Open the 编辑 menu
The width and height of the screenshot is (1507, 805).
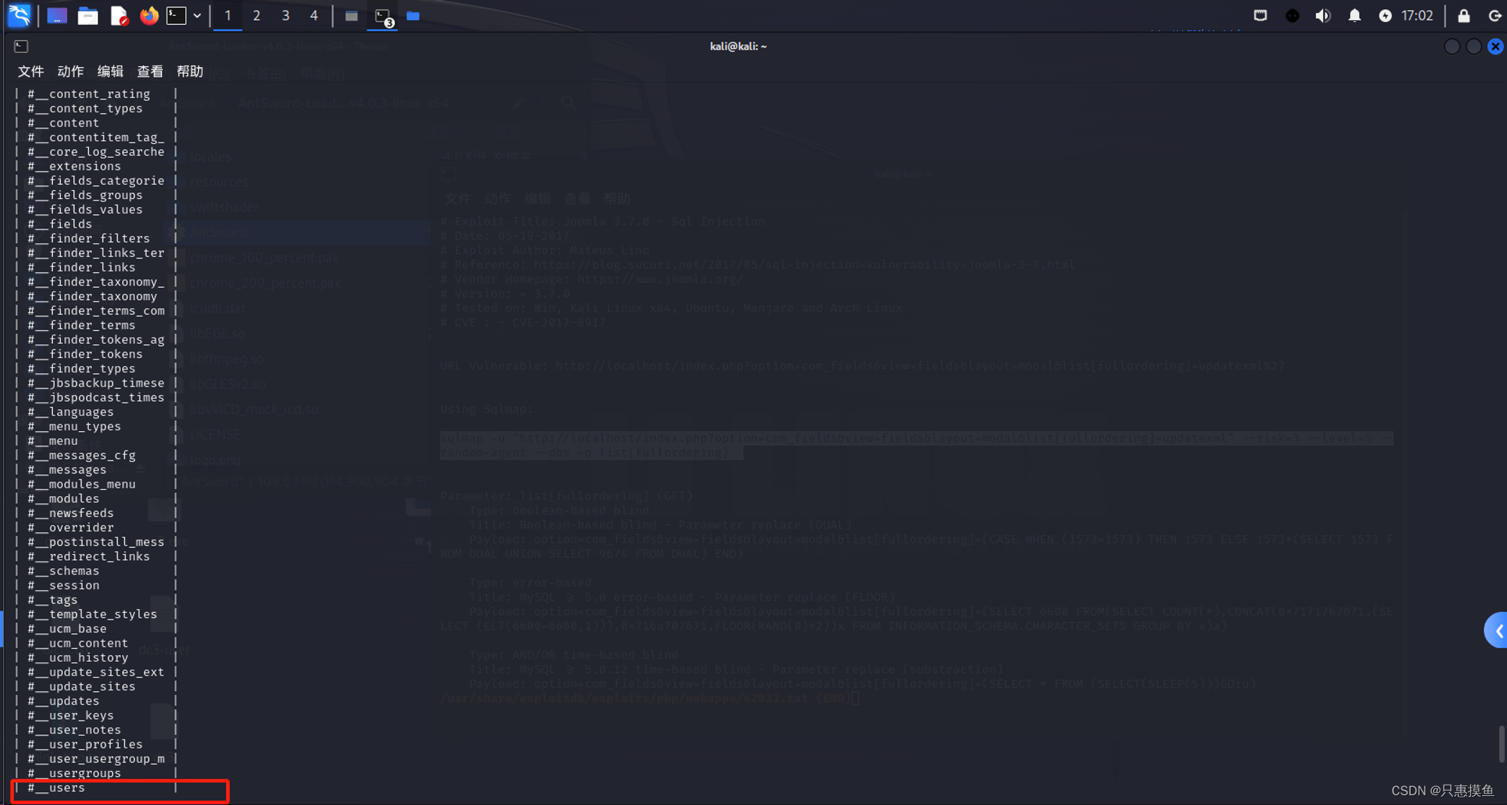pos(110,71)
